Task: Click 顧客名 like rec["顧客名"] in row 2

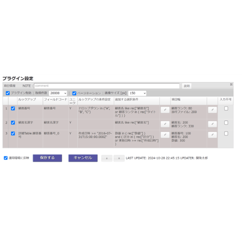Action: 132,123
